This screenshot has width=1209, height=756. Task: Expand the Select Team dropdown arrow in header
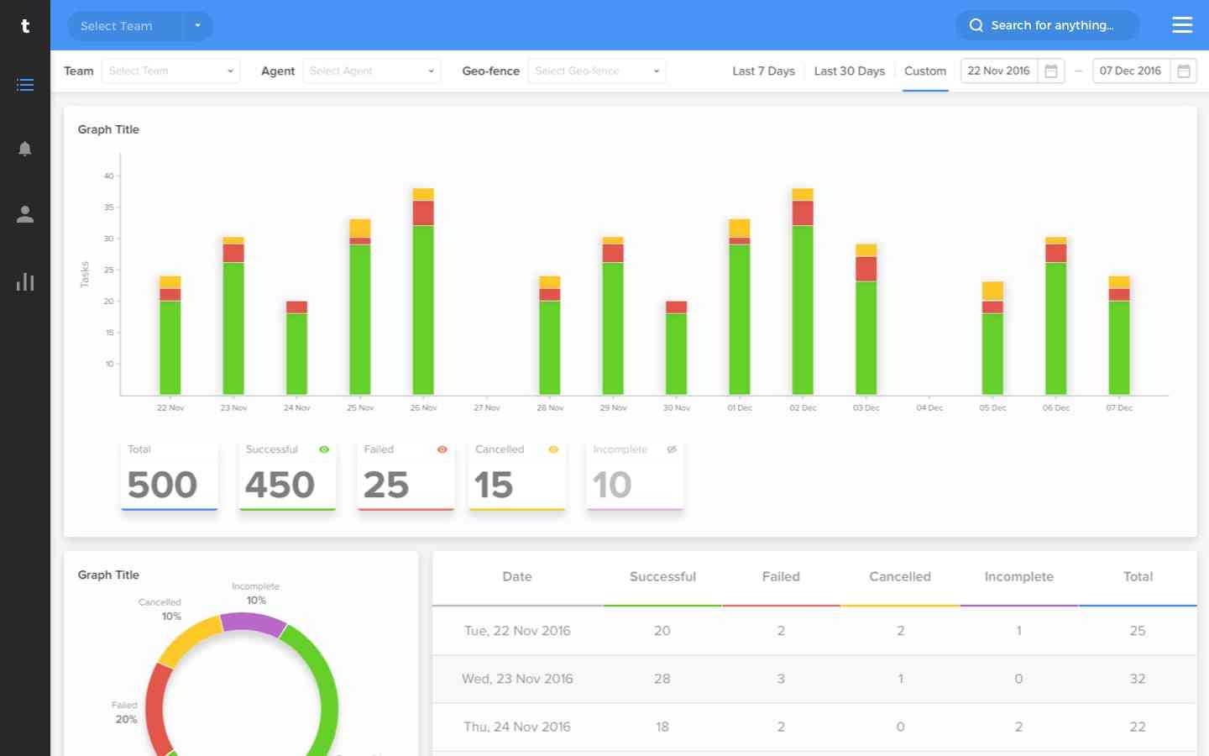point(197,26)
